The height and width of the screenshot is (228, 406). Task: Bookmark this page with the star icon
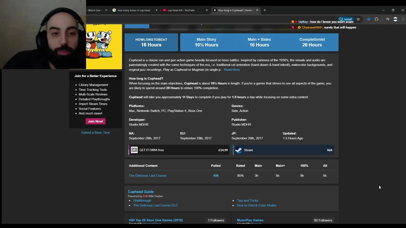coord(358,19)
